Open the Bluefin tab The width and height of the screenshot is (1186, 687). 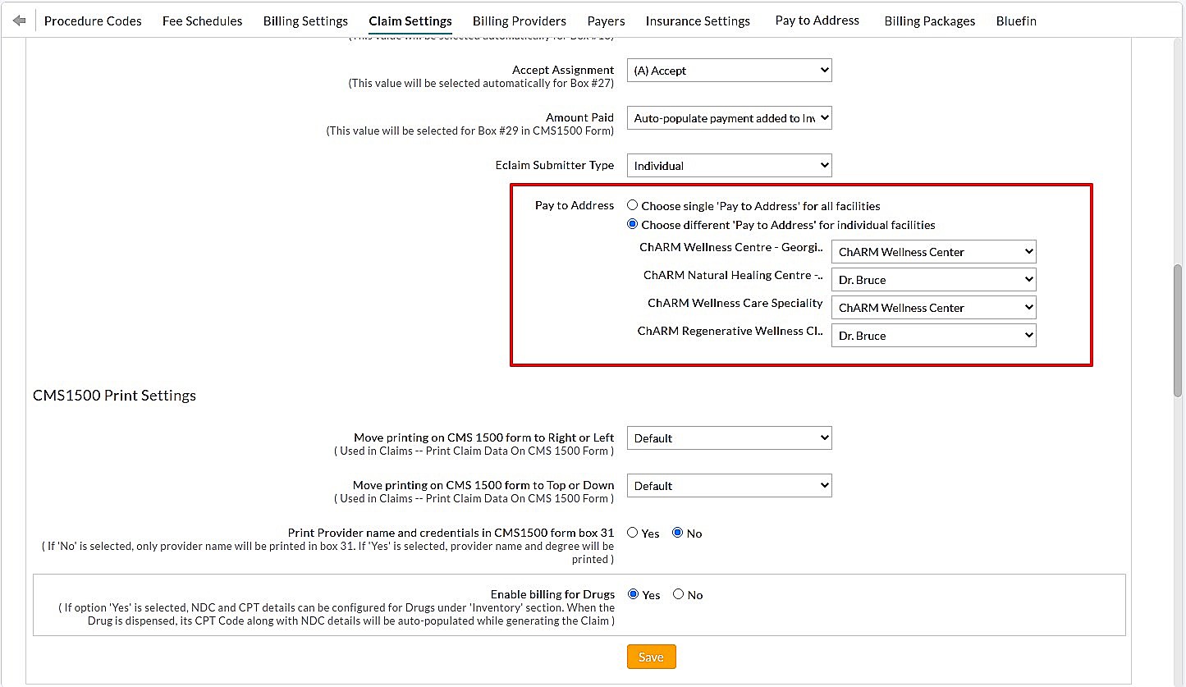pos(1016,21)
